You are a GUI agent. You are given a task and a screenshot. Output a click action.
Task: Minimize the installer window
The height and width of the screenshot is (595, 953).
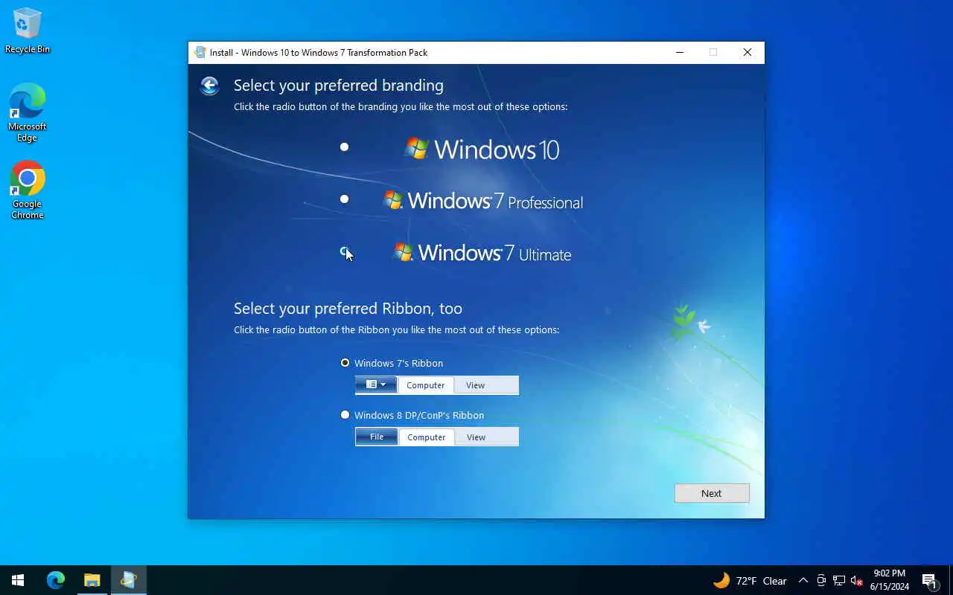click(680, 52)
